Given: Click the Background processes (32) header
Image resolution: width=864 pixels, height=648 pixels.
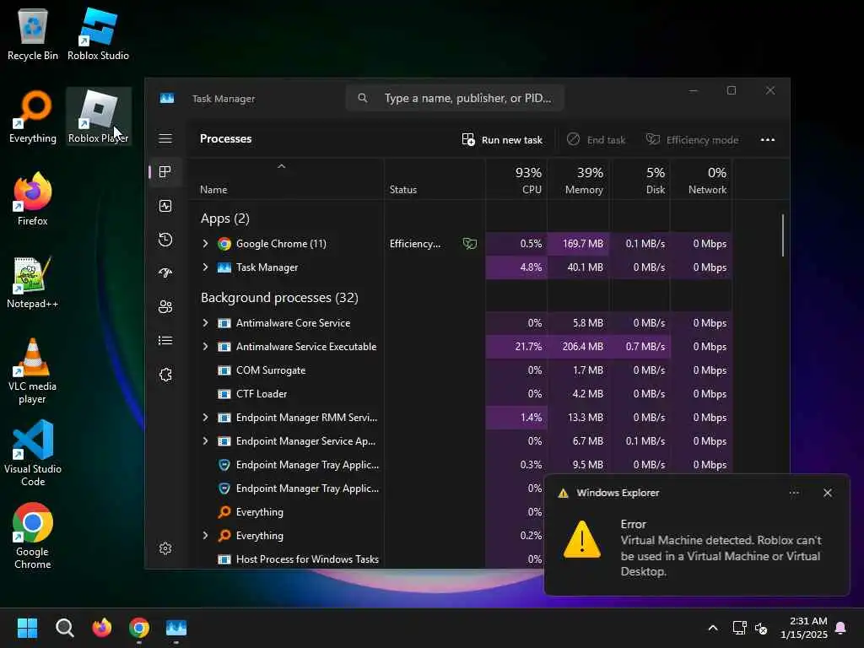Looking at the screenshot, I should (279, 298).
